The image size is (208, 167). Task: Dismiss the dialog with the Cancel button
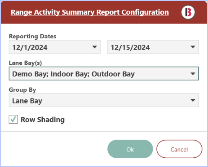click(x=179, y=149)
